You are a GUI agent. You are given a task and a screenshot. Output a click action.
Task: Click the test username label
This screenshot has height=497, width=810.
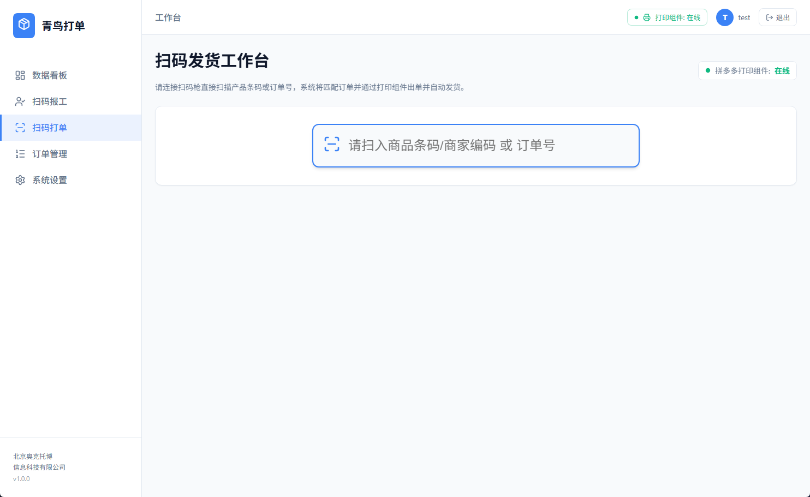[x=744, y=18]
